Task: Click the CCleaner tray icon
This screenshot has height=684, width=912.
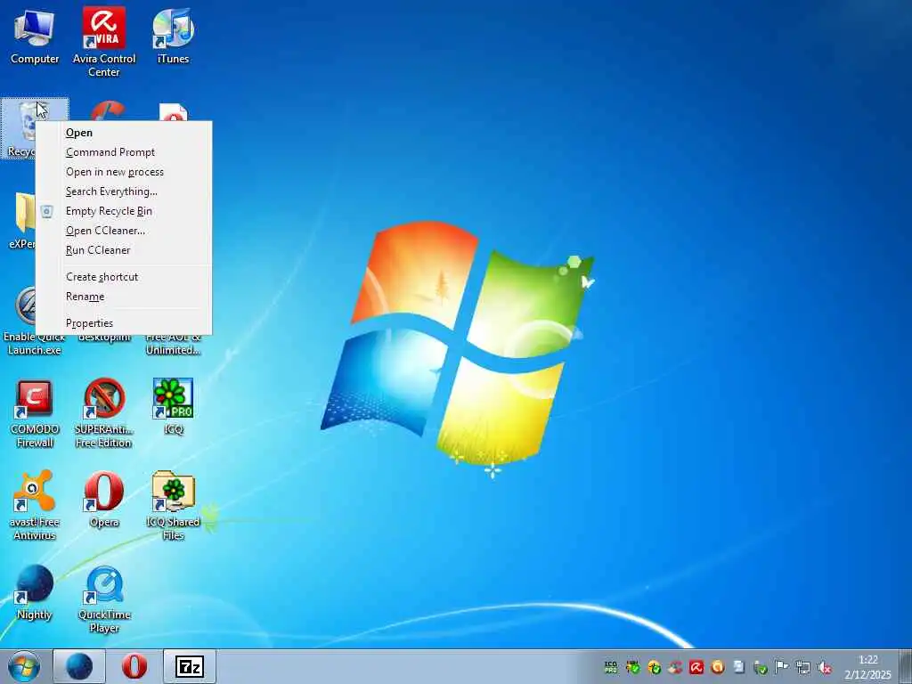Action: [675, 667]
